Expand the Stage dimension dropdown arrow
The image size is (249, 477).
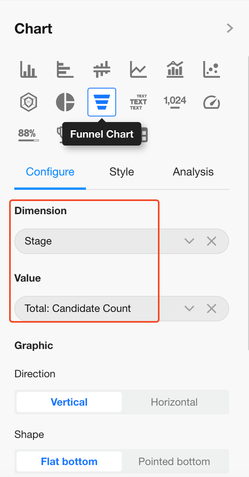click(x=189, y=241)
